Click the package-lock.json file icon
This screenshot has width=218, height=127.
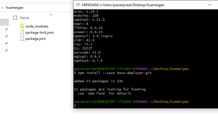tap(22, 32)
